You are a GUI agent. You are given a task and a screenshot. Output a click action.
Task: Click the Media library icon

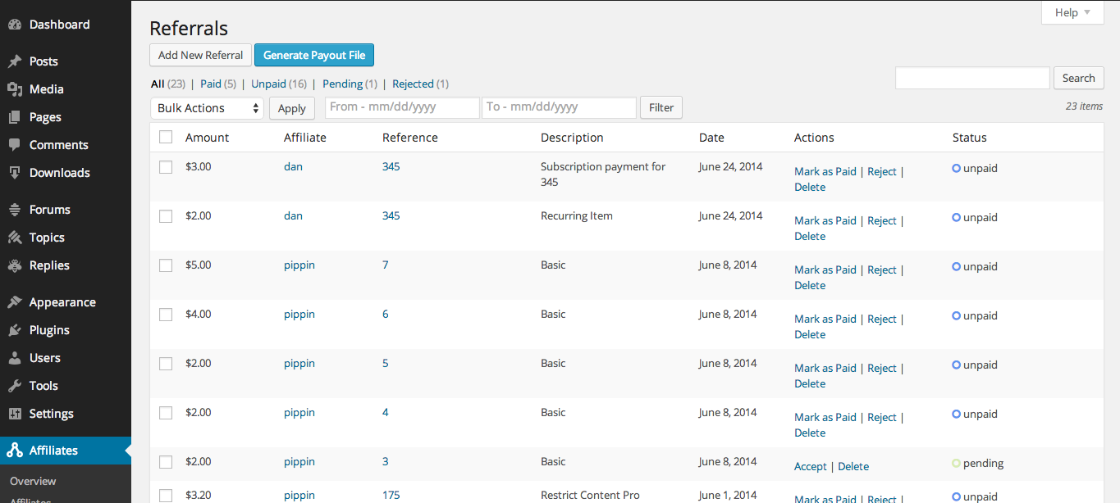click(x=14, y=89)
